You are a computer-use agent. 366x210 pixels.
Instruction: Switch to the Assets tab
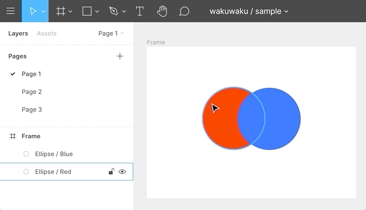click(x=47, y=33)
